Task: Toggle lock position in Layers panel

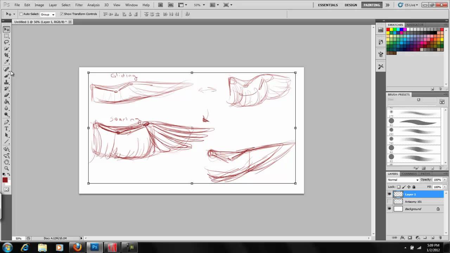Action: [409, 187]
